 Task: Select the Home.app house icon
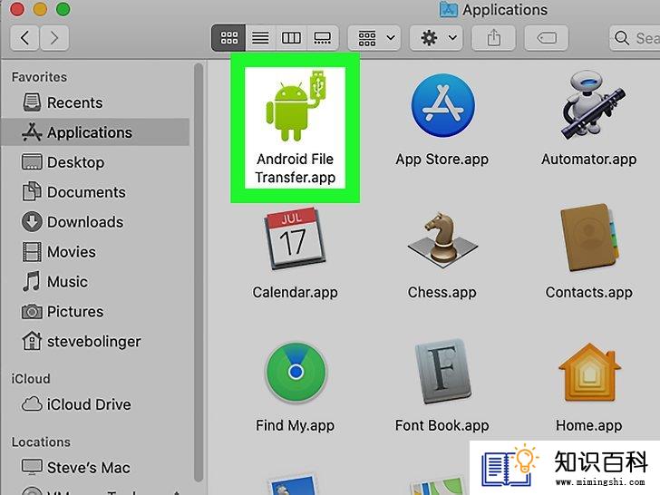click(589, 373)
